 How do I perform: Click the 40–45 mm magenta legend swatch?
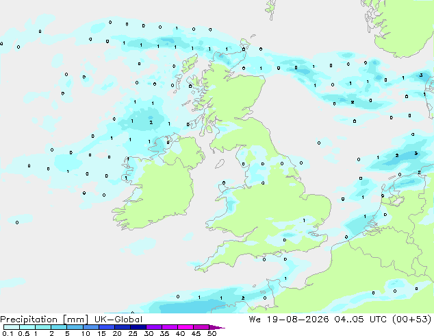[186, 327]
